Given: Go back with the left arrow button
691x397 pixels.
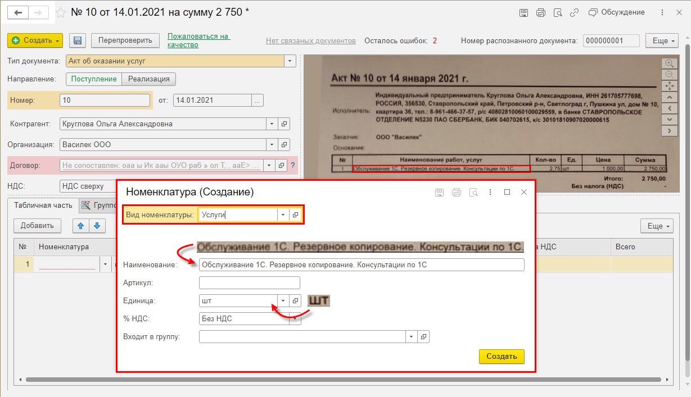Looking at the screenshot, I should click(19, 12).
